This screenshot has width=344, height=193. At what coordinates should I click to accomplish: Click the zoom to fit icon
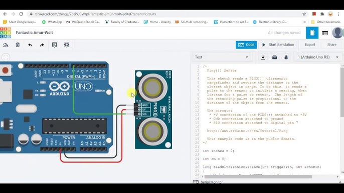[x=6, y=57]
